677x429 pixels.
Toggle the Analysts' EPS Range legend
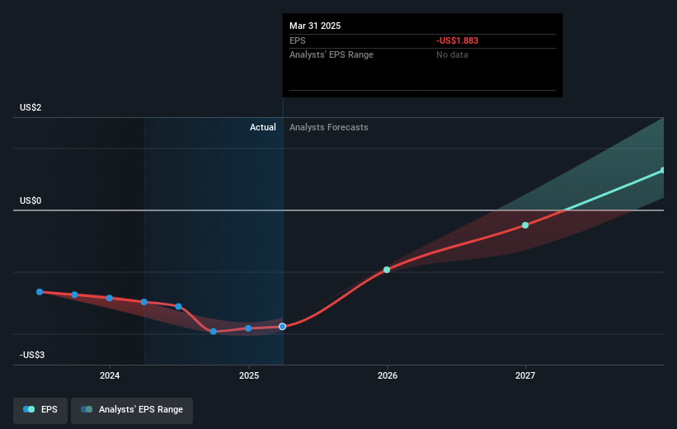click(x=132, y=409)
